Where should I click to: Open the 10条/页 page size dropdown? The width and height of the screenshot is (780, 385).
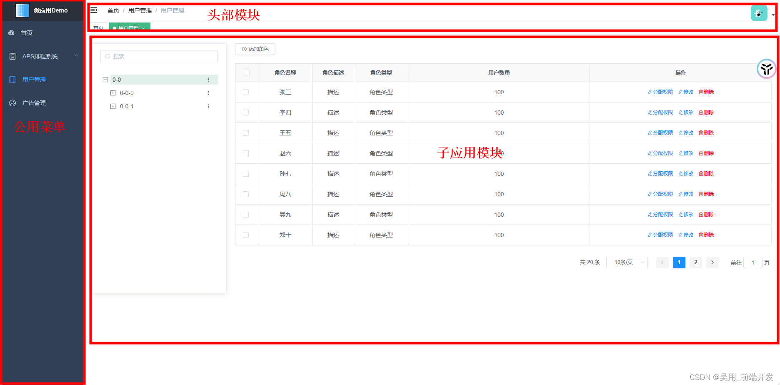[x=627, y=262]
